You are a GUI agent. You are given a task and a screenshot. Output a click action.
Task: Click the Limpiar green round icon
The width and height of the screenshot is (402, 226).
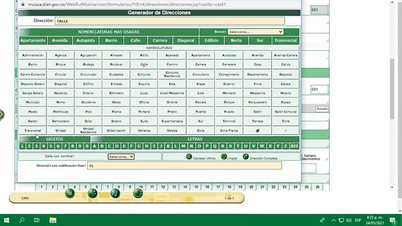click(x=224, y=156)
